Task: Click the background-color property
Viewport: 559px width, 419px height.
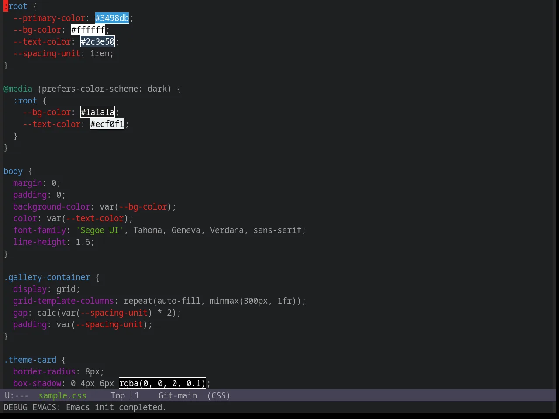Action: tap(52, 206)
